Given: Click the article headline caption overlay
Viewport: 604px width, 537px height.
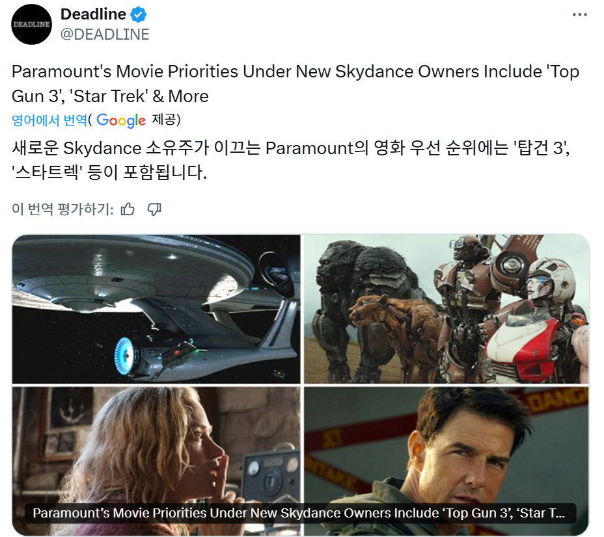Looking at the screenshot, I should (300, 513).
